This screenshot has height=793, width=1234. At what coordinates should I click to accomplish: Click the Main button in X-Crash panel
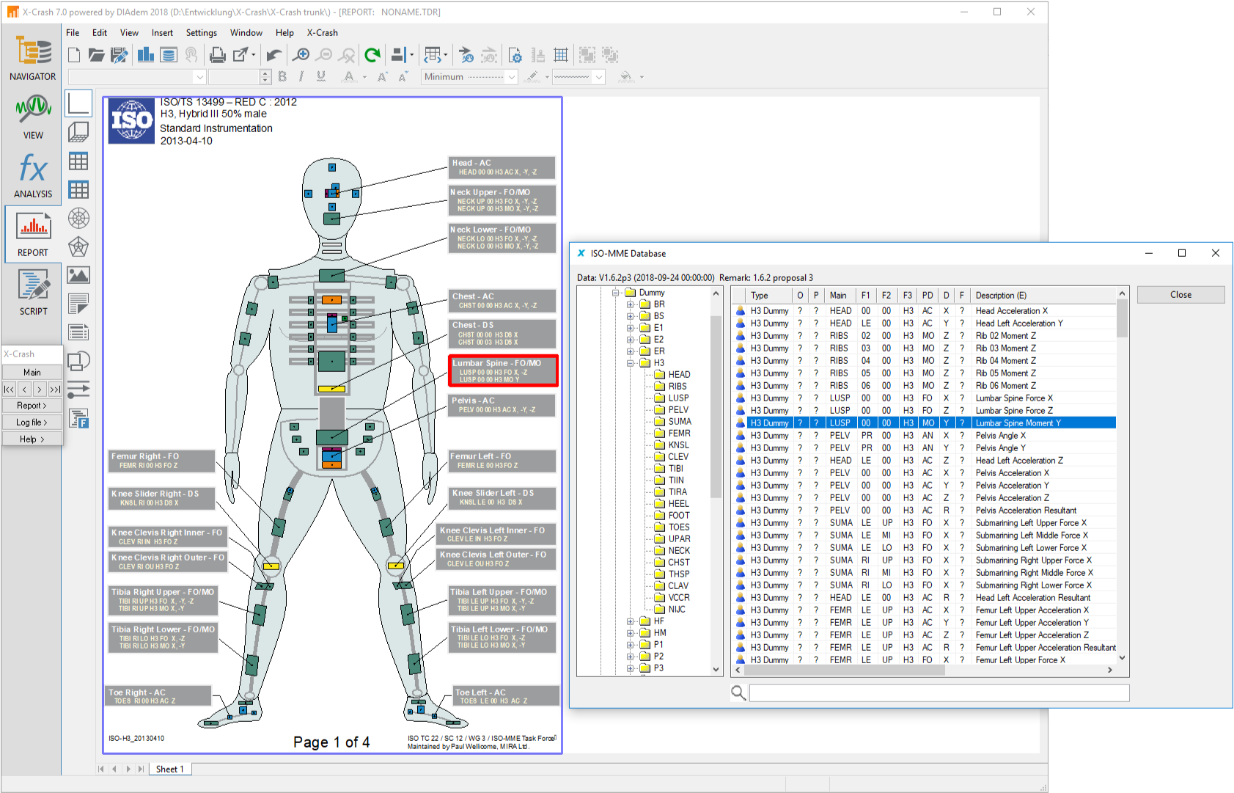(x=32, y=373)
